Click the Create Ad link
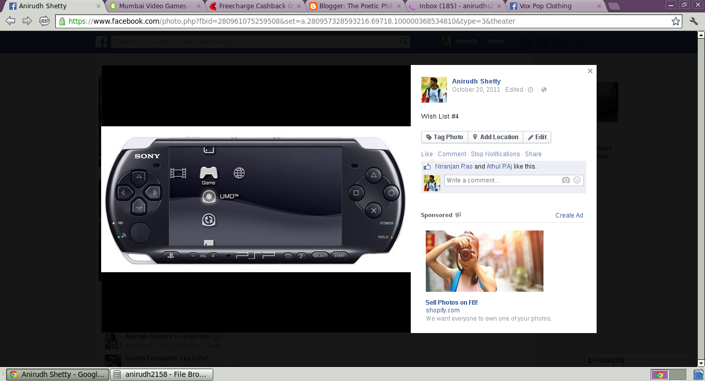 569,216
